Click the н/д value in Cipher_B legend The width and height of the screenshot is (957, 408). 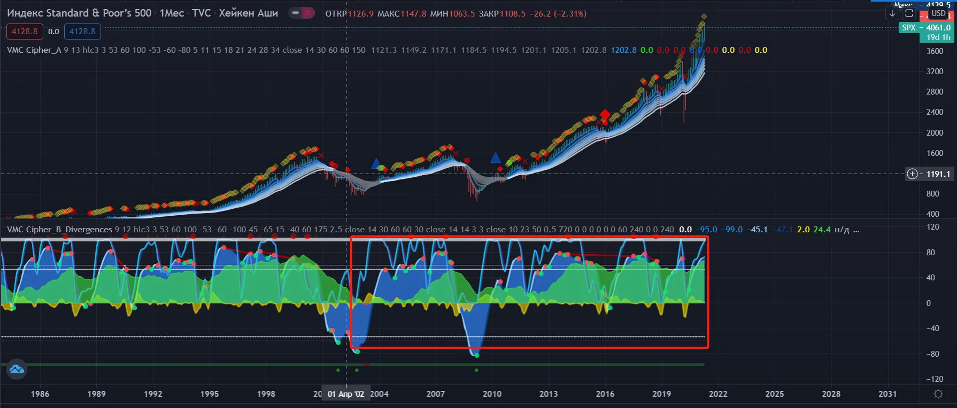pos(842,230)
